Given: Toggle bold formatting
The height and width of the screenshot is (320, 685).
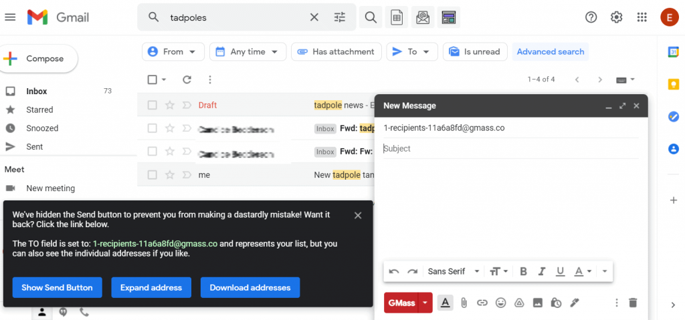Looking at the screenshot, I should point(523,271).
